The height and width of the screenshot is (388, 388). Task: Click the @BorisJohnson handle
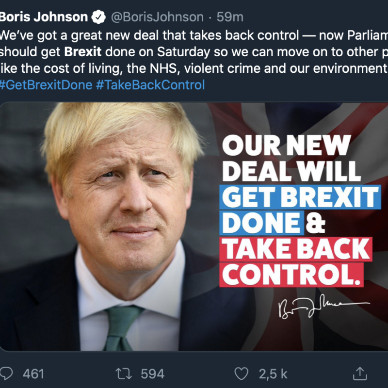(158, 17)
